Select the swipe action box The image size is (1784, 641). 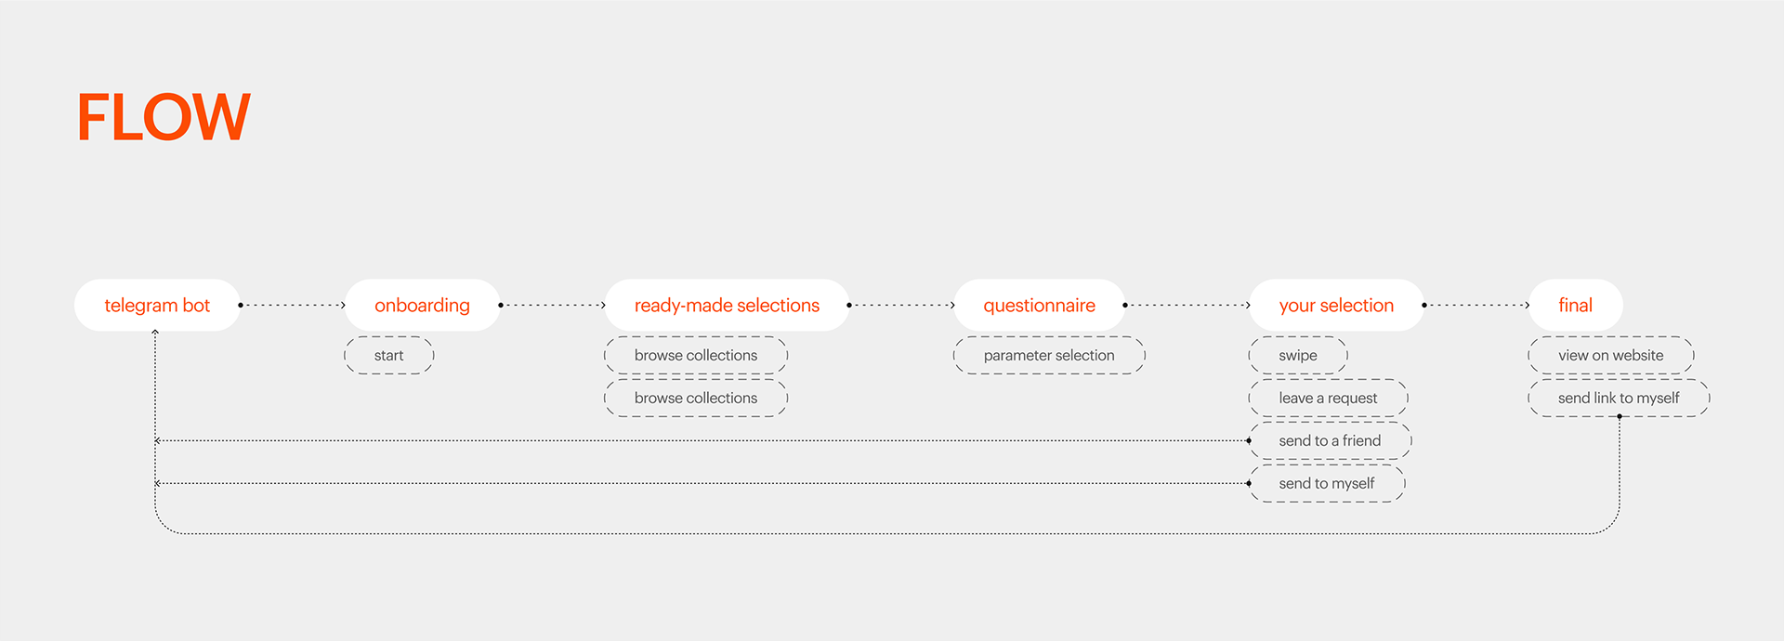1298,355
